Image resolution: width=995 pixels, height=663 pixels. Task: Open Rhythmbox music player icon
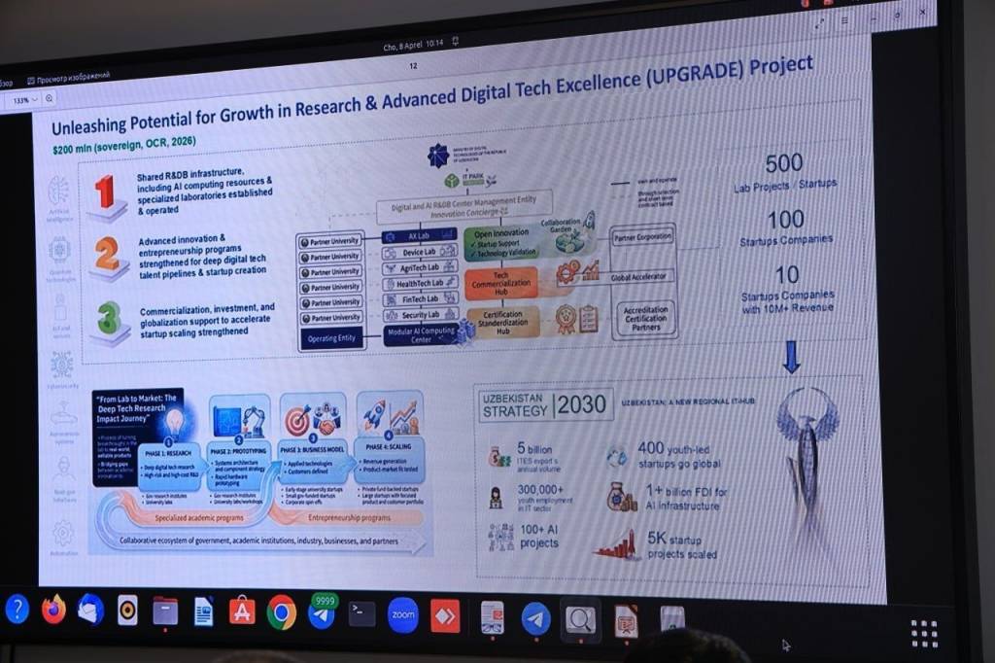coord(127,611)
